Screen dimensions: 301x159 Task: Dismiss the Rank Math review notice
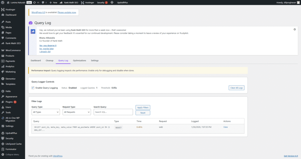pos(295,29)
